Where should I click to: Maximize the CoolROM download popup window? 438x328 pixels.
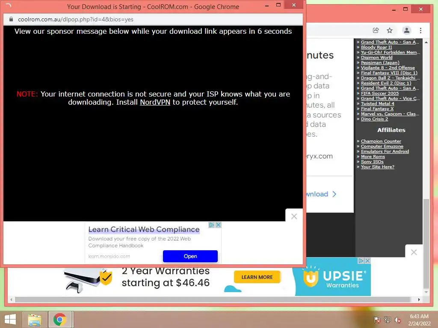pyautogui.click(x=278, y=5)
